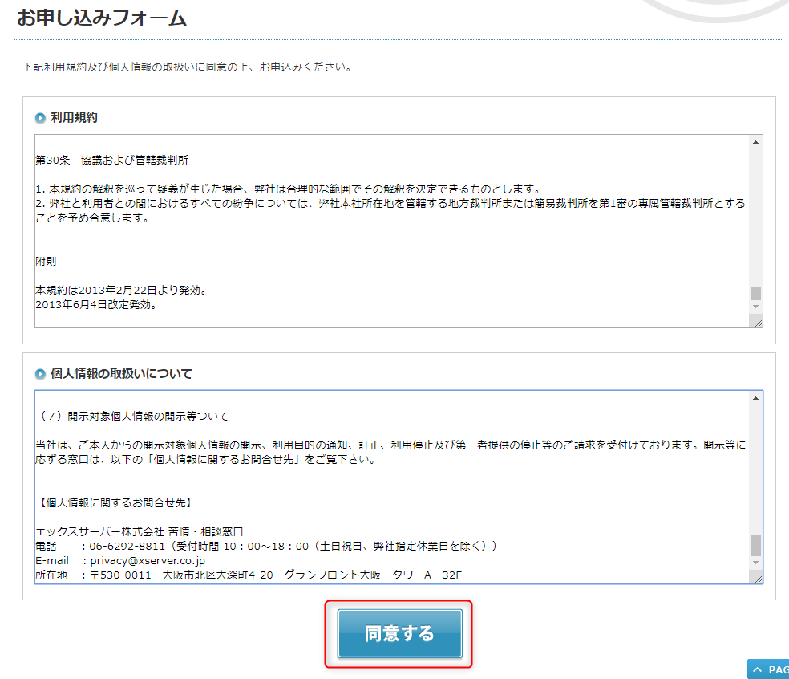
Task: Click the text 本規約は2013年2月22日より発効。
Action: (121, 290)
